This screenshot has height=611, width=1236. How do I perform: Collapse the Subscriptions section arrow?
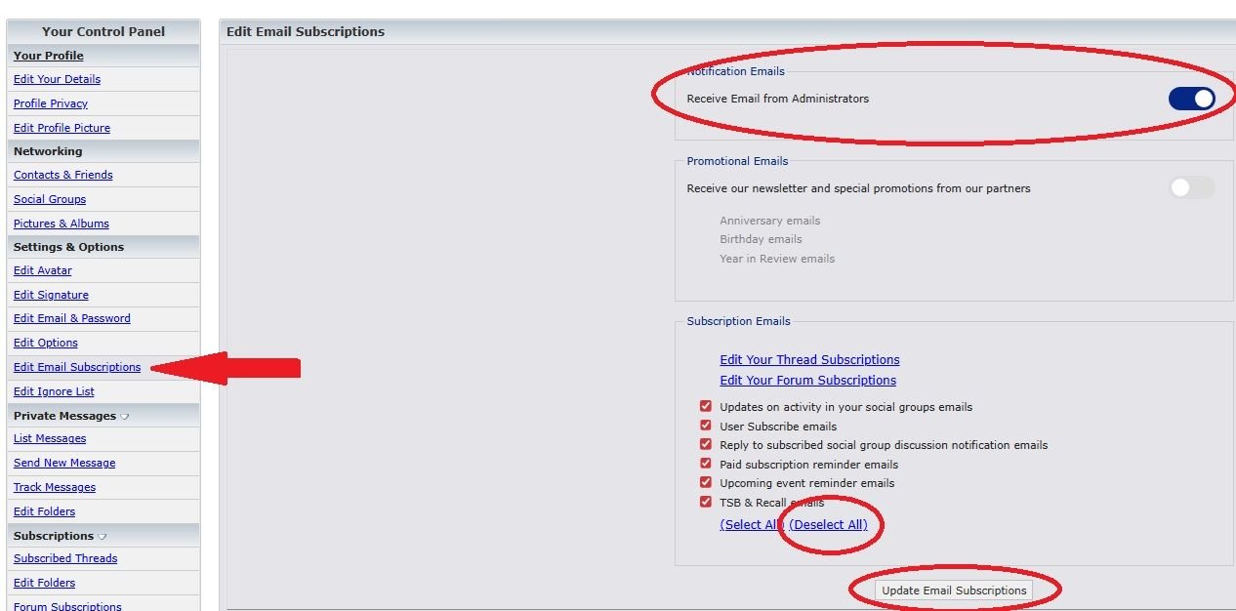click(x=103, y=537)
